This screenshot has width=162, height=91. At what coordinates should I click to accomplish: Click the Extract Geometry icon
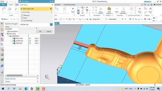coord(123,9)
